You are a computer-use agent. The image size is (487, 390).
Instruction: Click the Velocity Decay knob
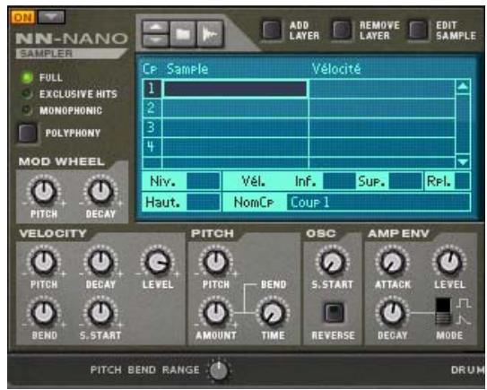pos(100,262)
